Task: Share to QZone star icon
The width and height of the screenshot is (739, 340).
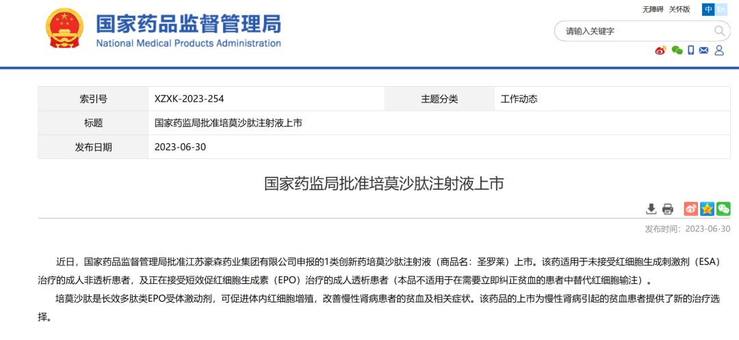Action: tap(707, 209)
